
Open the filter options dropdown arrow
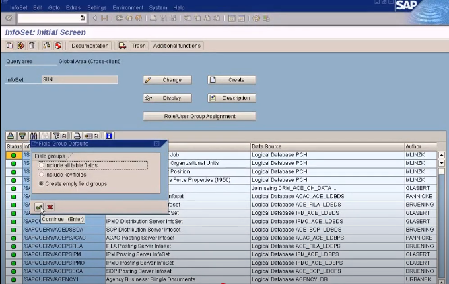[64, 136]
